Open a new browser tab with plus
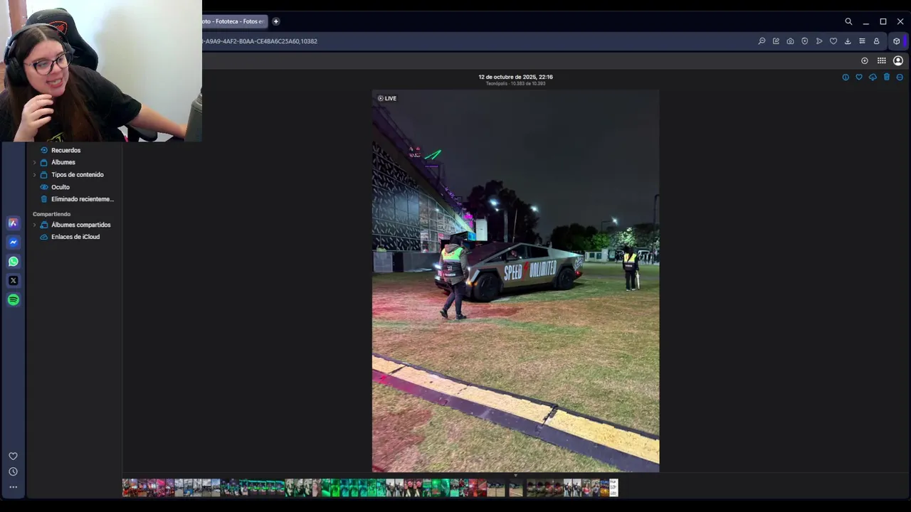 [276, 21]
